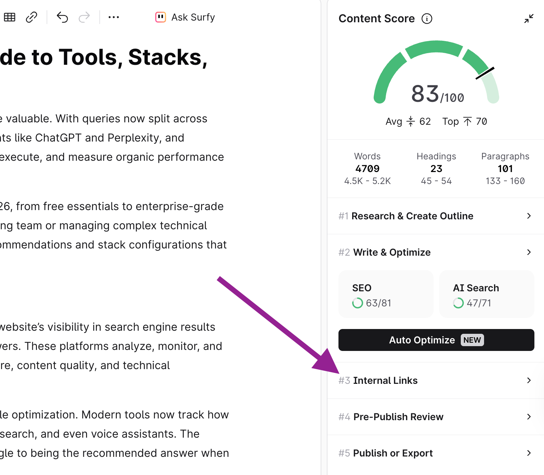
Task: Undo the last edit
Action: tap(62, 17)
